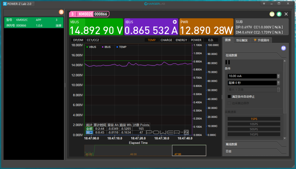Viewport: 296px width, 169px height.
Task: Click the 在线数据 panel vertical scrollbar thumb
Action: click(x=285, y=88)
